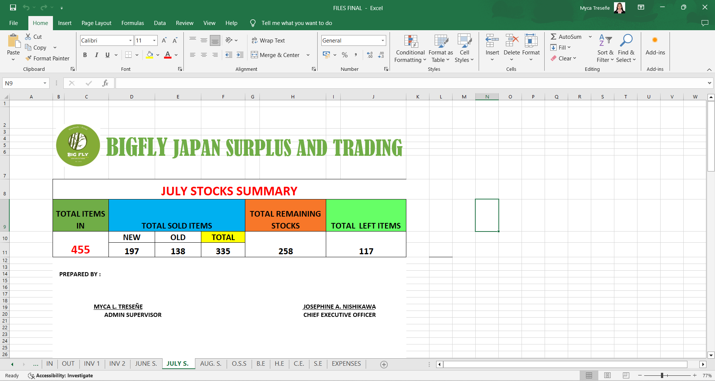Image resolution: width=715 pixels, height=381 pixels.
Task: Expand the font color dropdown arrow
Action: [x=176, y=55]
